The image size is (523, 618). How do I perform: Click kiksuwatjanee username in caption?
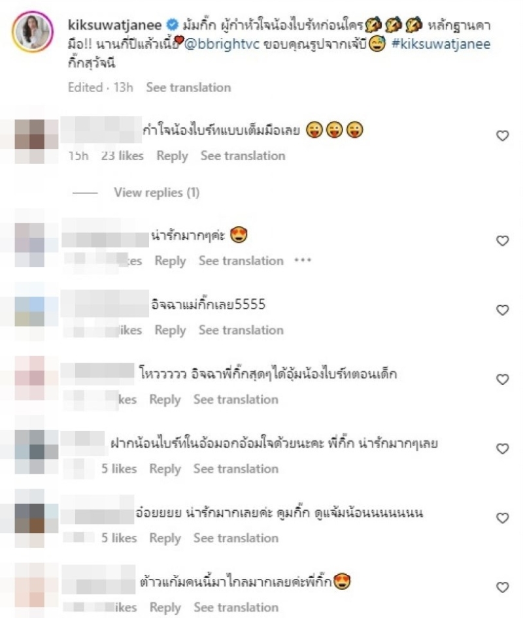[115, 25]
